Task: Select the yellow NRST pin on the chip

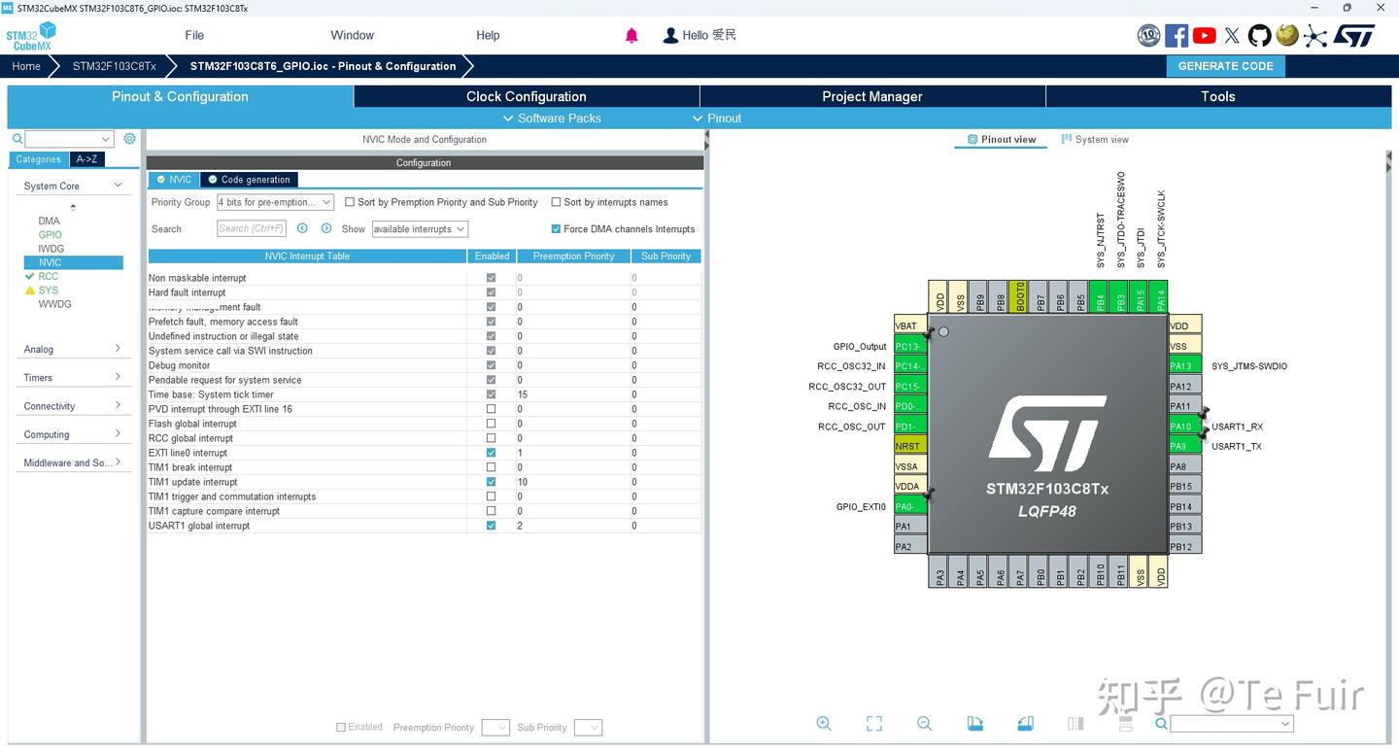Action: pyautogui.click(x=909, y=445)
